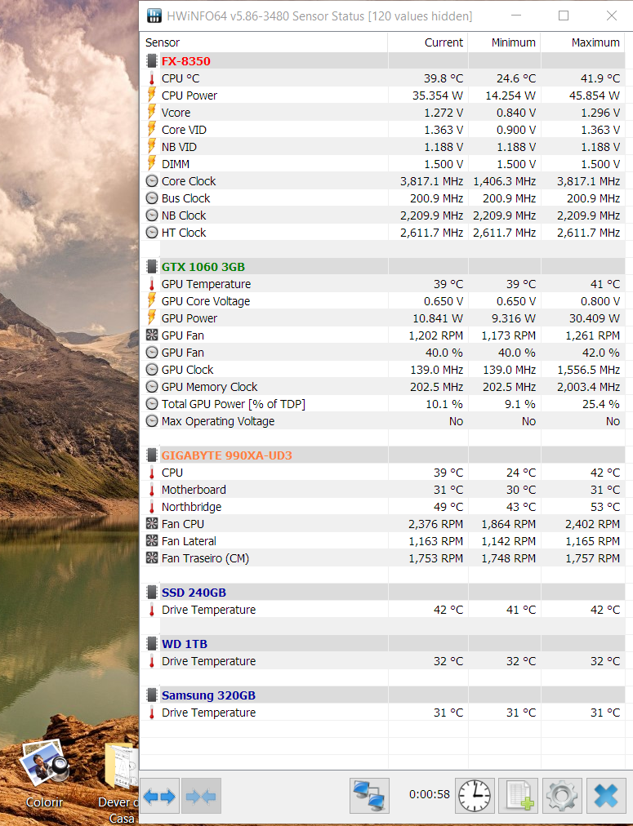
Task: Click lightning icon beside CPU Power
Action: click(152, 95)
